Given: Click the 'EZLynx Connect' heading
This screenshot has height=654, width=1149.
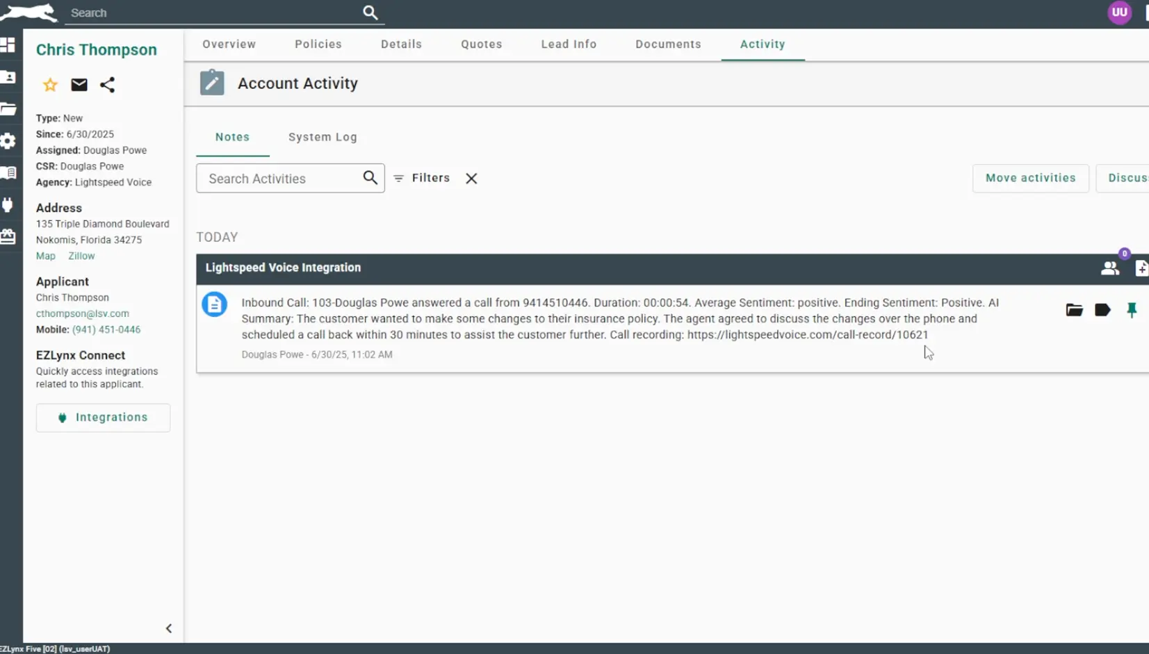Looking at the screenshot, I should (81, 355).
